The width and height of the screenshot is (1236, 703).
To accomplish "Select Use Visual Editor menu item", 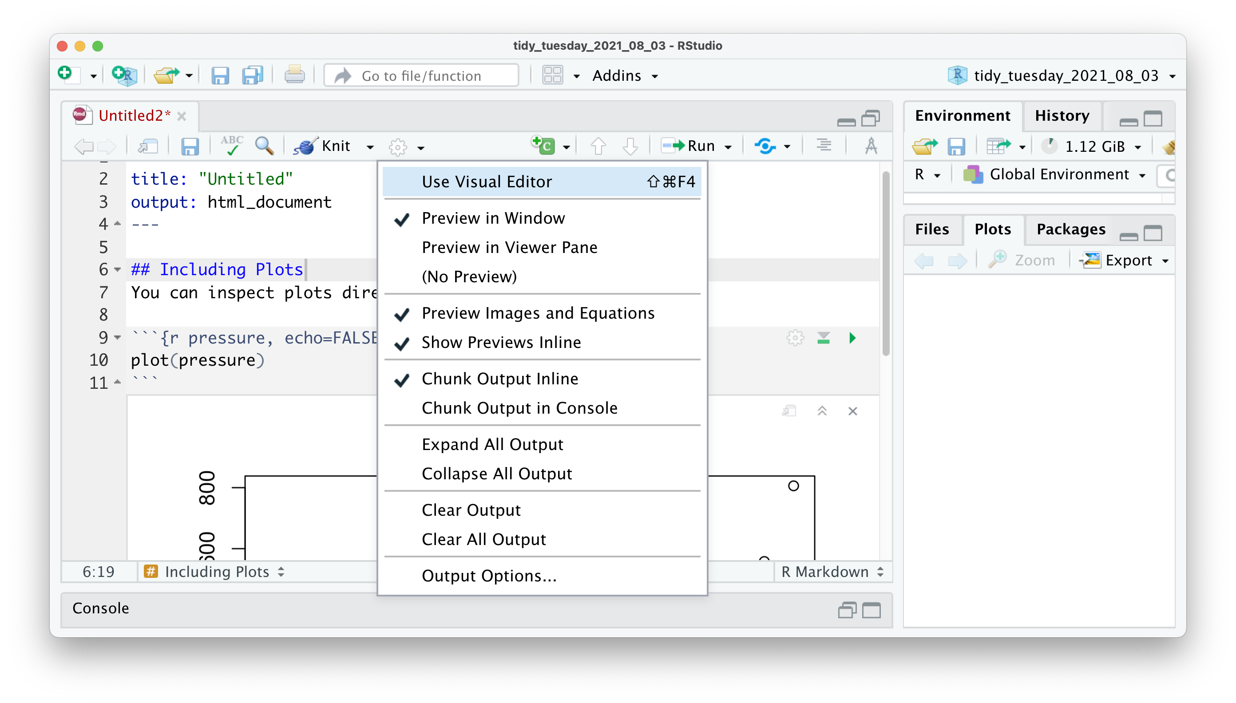I will [x=487, y=182].
